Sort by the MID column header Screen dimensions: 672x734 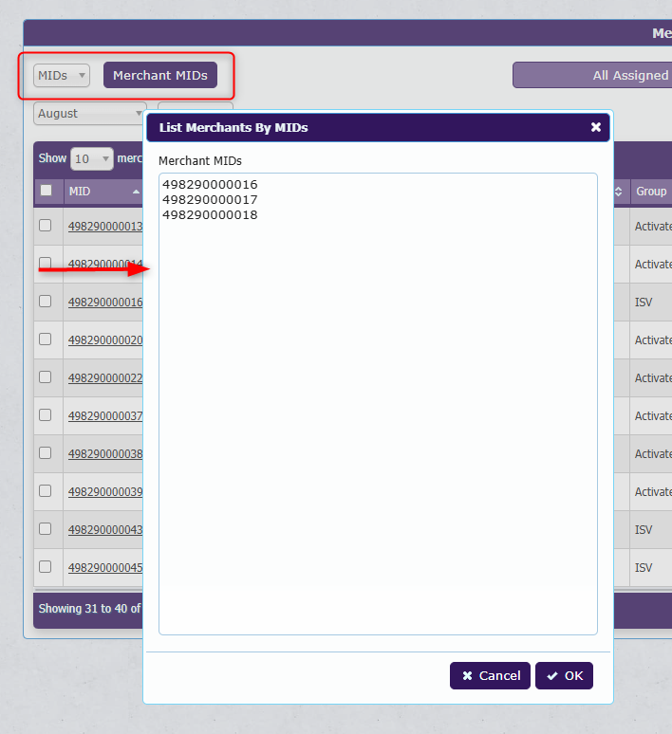click(103, 191)
